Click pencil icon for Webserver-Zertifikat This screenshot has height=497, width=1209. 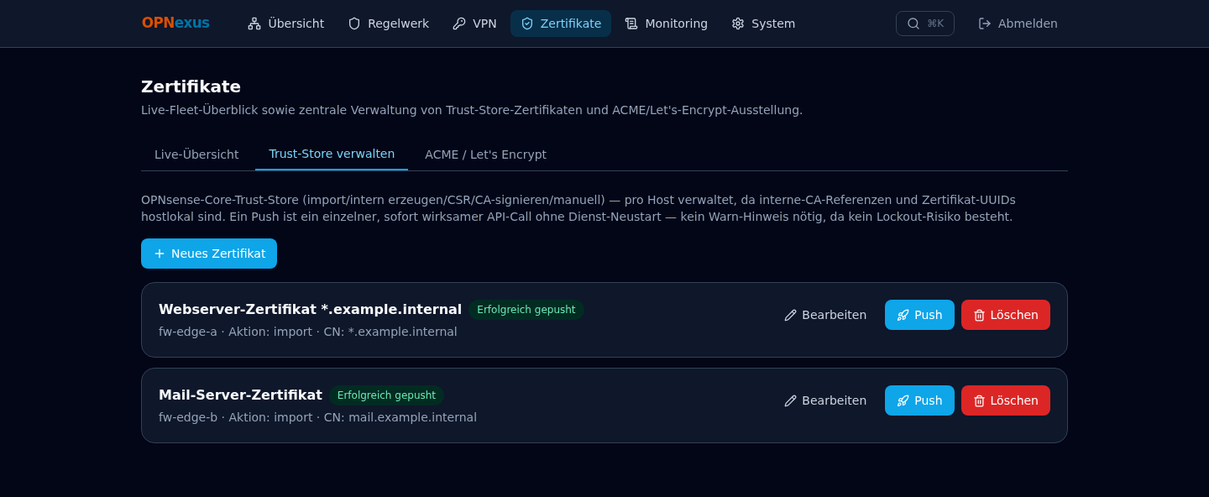pos(791,315)
